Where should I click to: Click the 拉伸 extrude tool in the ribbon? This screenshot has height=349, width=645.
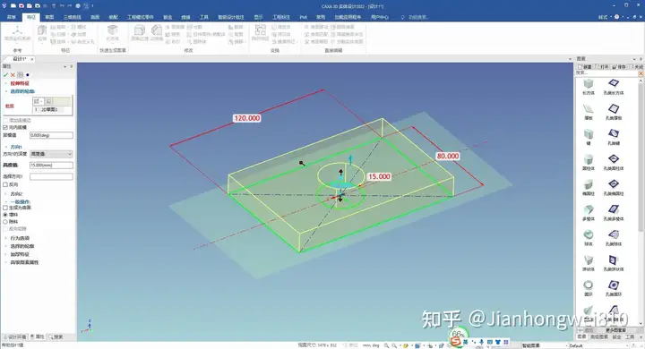coord(42,33)
